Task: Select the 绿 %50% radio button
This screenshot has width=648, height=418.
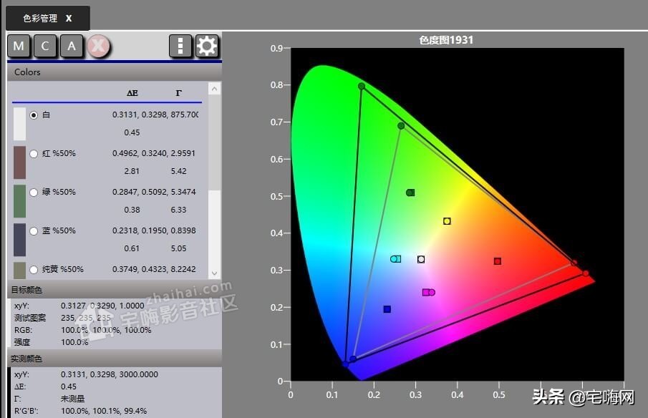Action: tap(34, 192)
